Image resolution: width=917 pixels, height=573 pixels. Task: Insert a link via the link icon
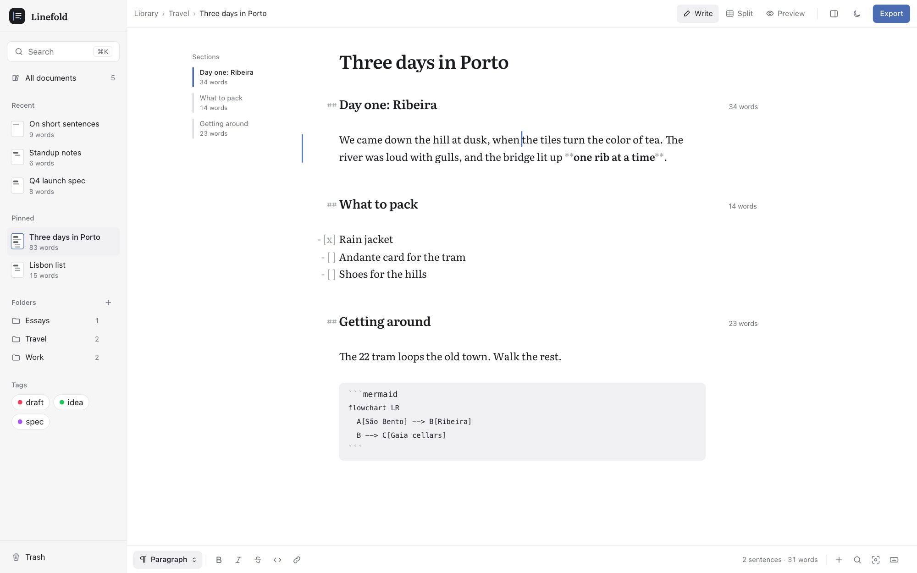pos(297,560)
